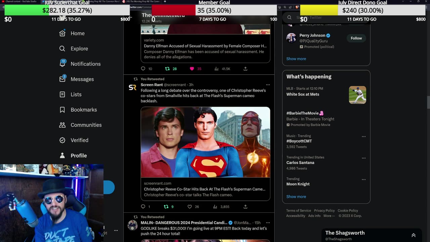Open more options for #BoycottCMT trend
This screenshot has height=242, width=430.
[x=363, y=136]
